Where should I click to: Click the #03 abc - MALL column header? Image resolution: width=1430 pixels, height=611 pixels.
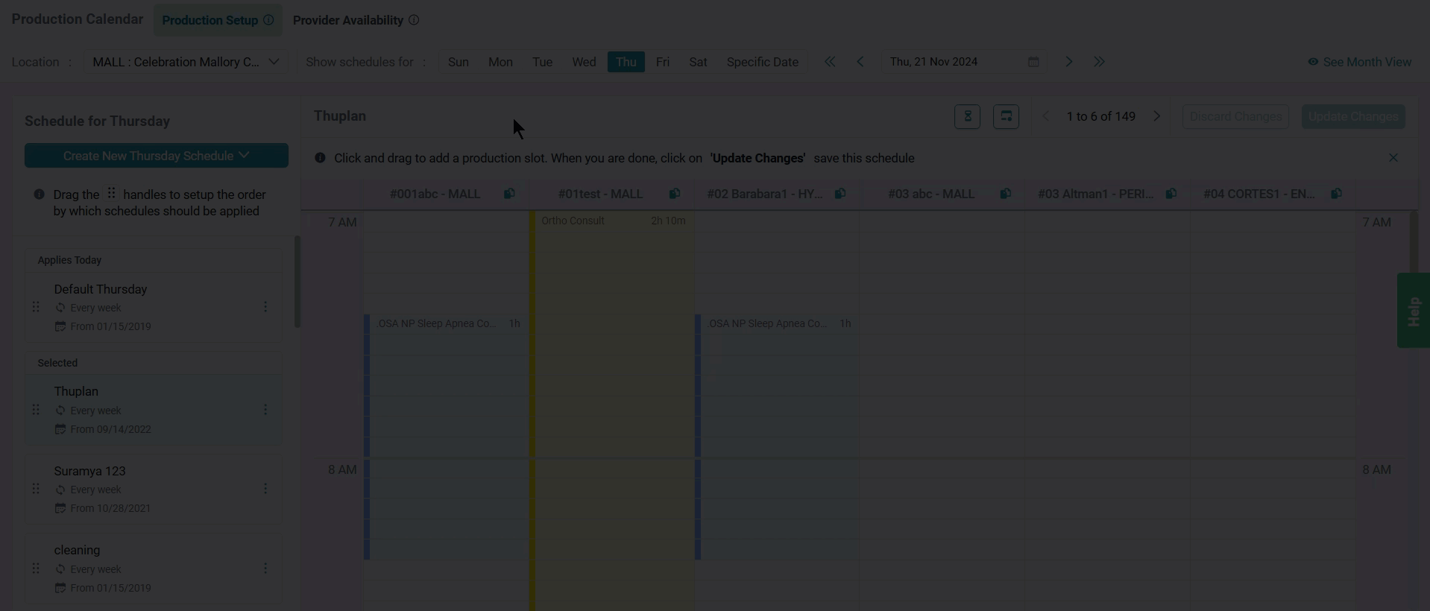tap(931, 194)
